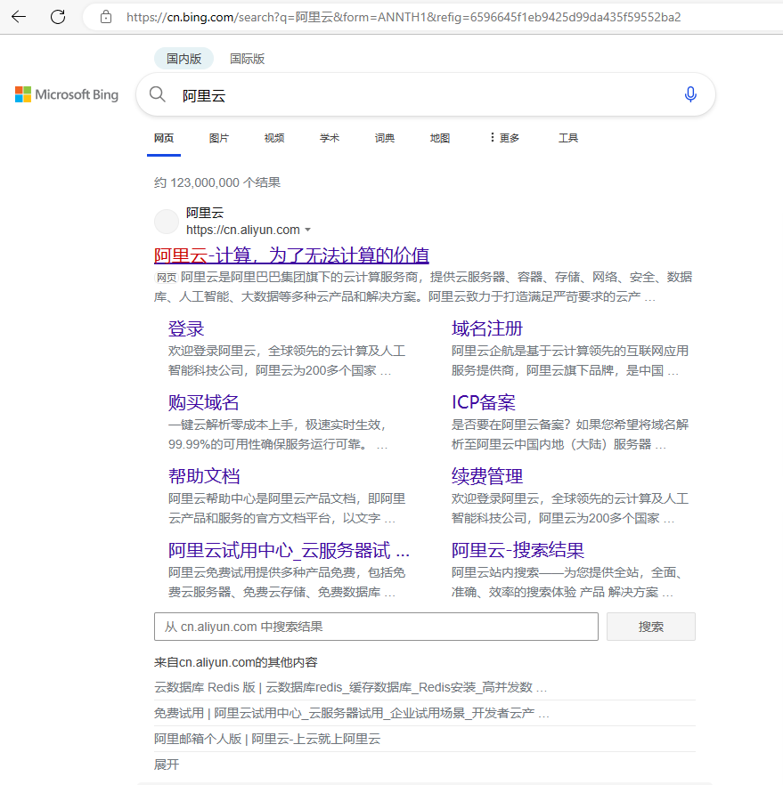The image size is (783, 785).
Task: Click the main search box containing 阿里云
Action: (425, 94)
